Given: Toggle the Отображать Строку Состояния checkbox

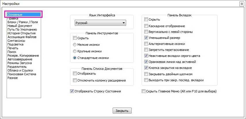Looking at the screenshot, I should click(72, 91).
